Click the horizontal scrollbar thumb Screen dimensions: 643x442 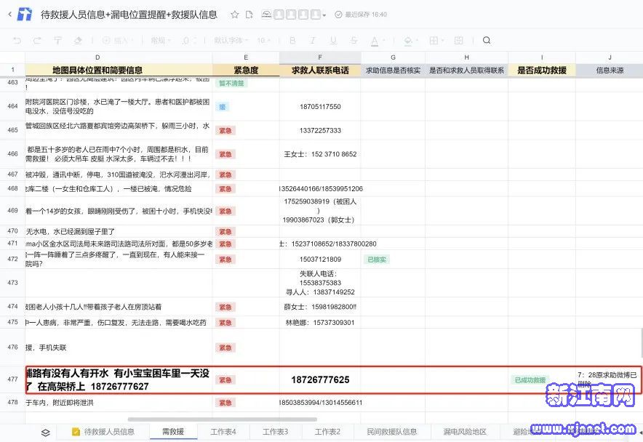click(223, 419)
